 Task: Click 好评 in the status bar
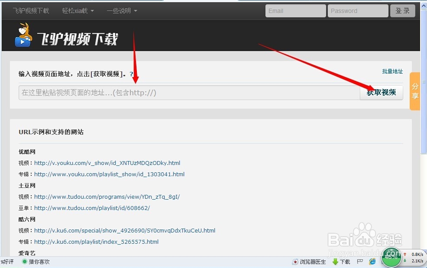7,262
